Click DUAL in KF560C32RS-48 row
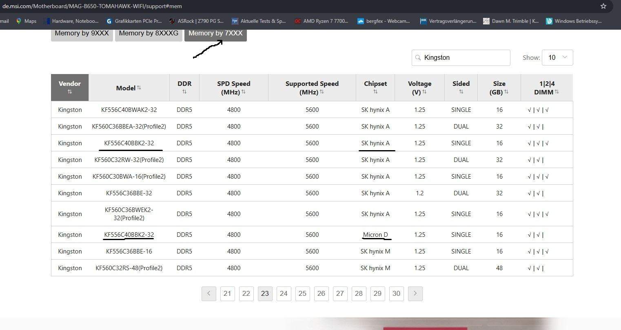This screenshot has width=621, height=330. tap(461, 268)
